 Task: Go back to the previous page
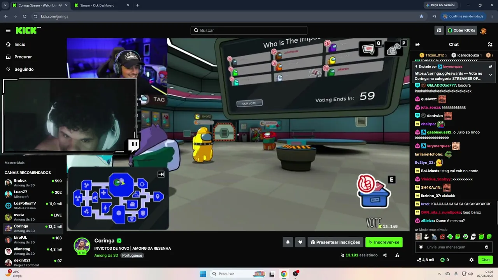(x=6, y=16)
